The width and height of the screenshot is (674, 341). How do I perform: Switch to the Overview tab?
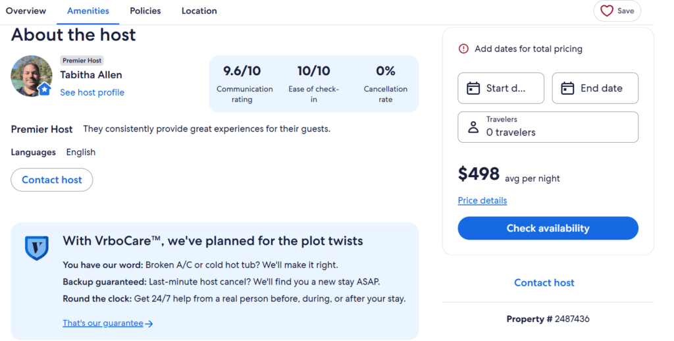(26, 11)
